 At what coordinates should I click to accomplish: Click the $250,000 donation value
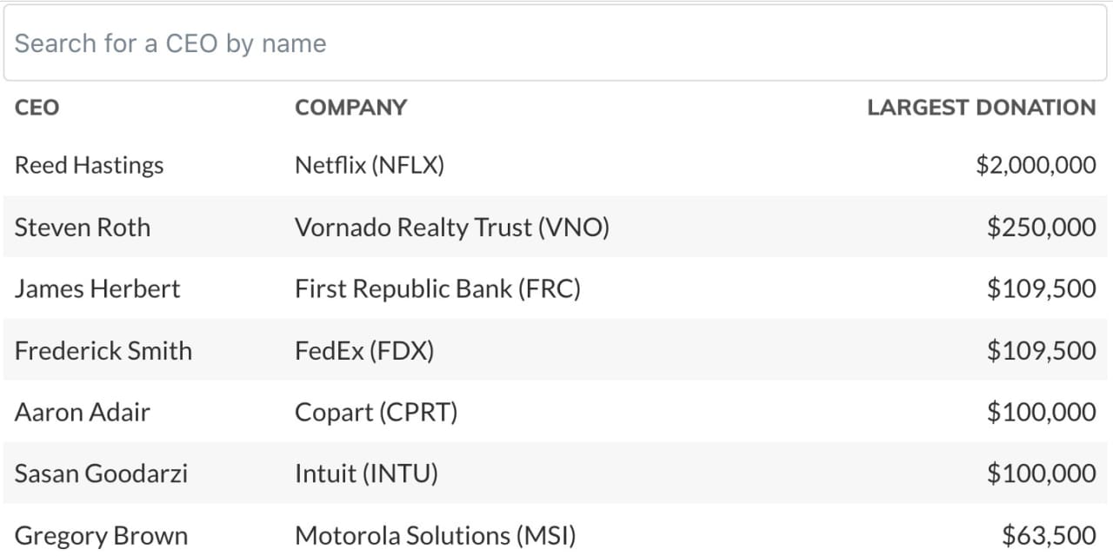click(x=1042, y=228)
